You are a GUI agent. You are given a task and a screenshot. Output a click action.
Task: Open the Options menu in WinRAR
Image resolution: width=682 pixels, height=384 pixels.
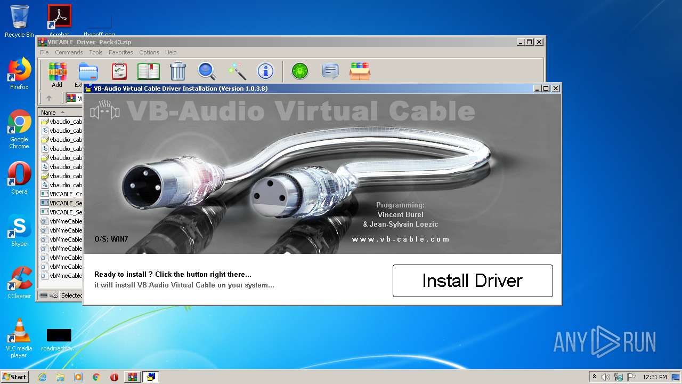[149, 52]
